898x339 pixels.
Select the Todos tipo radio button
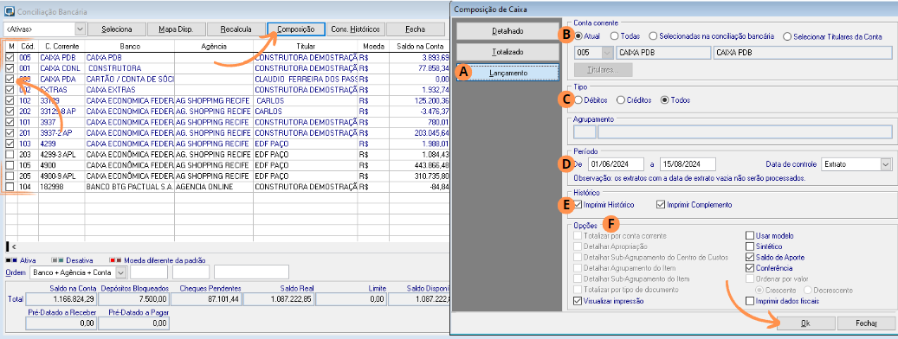(665, 100)
